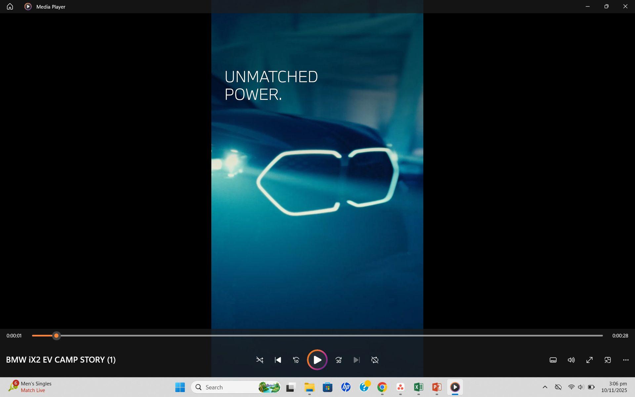Screen dimensions: 635x397
Task: Click the next track button
Action: click(356, 360)
